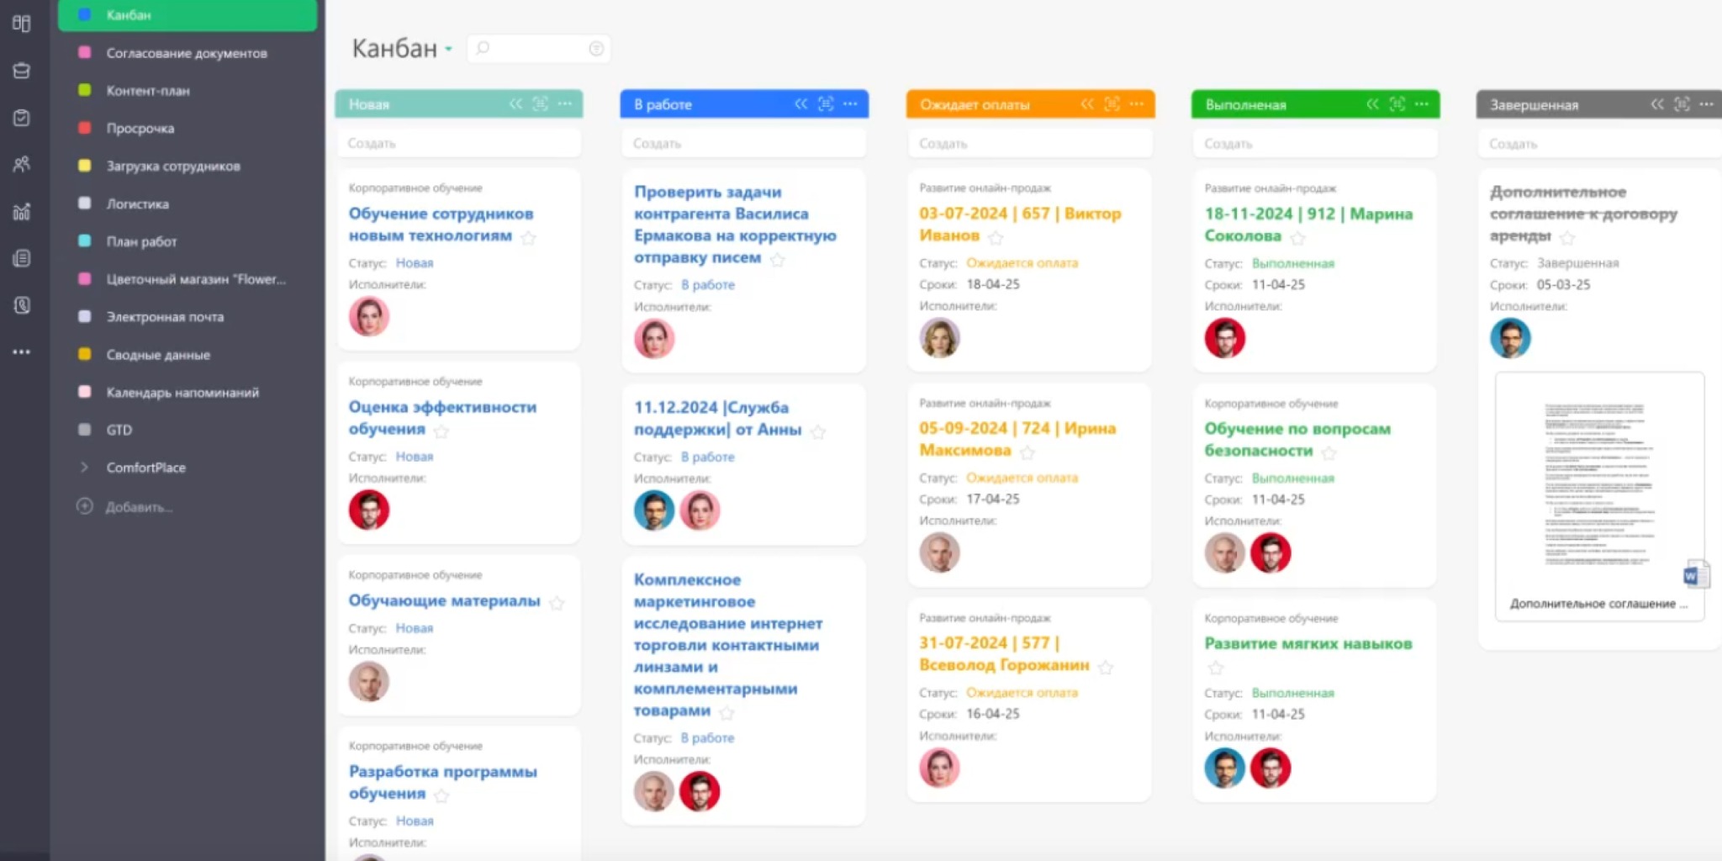Collapse the Ожидает оплаты column with its chevrons
Viewport: 1722px width, 861px height.
pyautogui.click(x=1087, y=103)
